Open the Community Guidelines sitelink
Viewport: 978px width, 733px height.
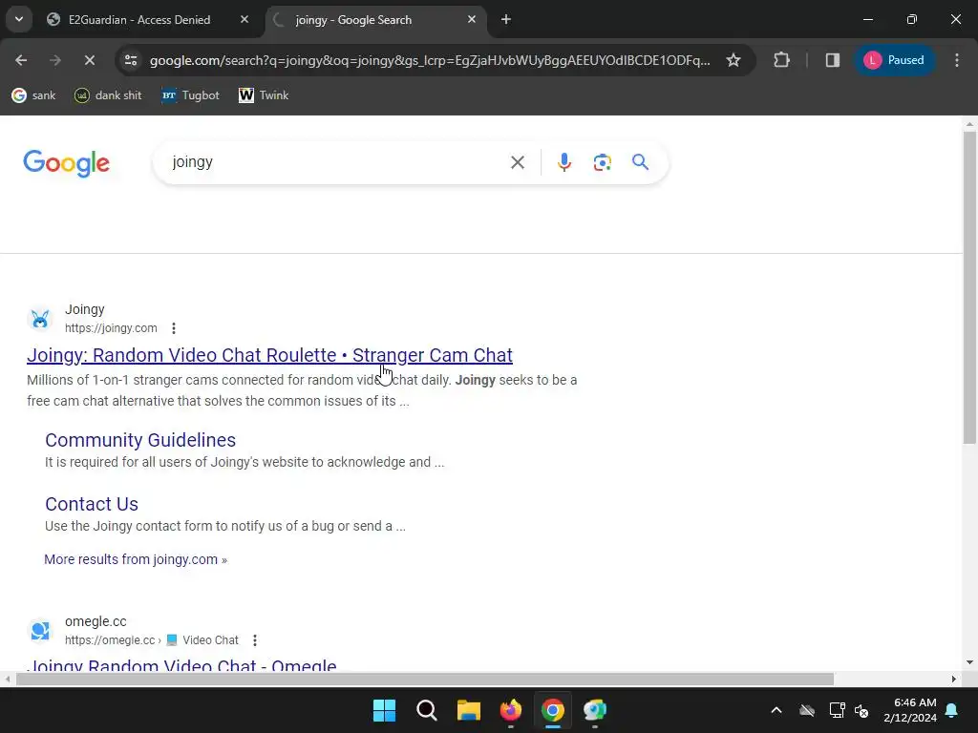140,440
